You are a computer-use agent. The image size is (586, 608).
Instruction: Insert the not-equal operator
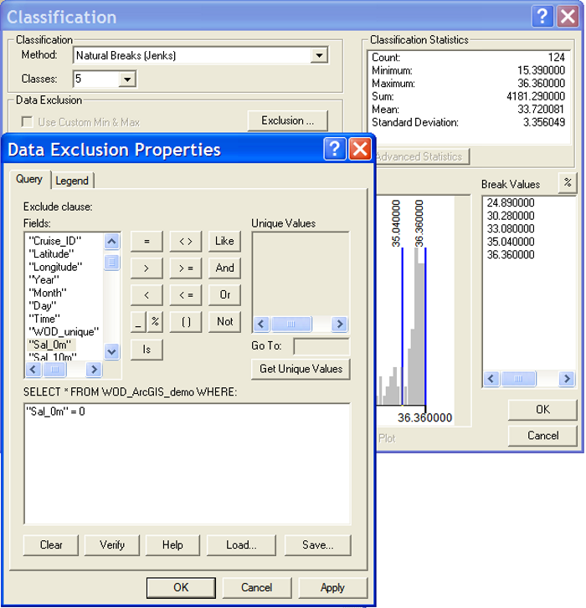[186, 242]
